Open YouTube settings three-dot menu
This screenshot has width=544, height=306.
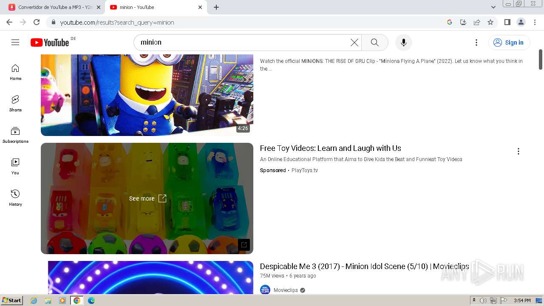(476, 42)
